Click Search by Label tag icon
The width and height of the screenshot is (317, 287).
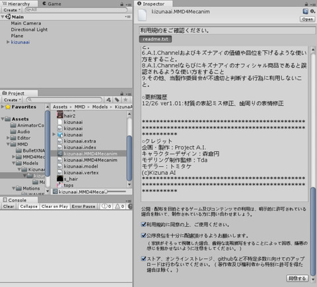(x=117, y=100)
